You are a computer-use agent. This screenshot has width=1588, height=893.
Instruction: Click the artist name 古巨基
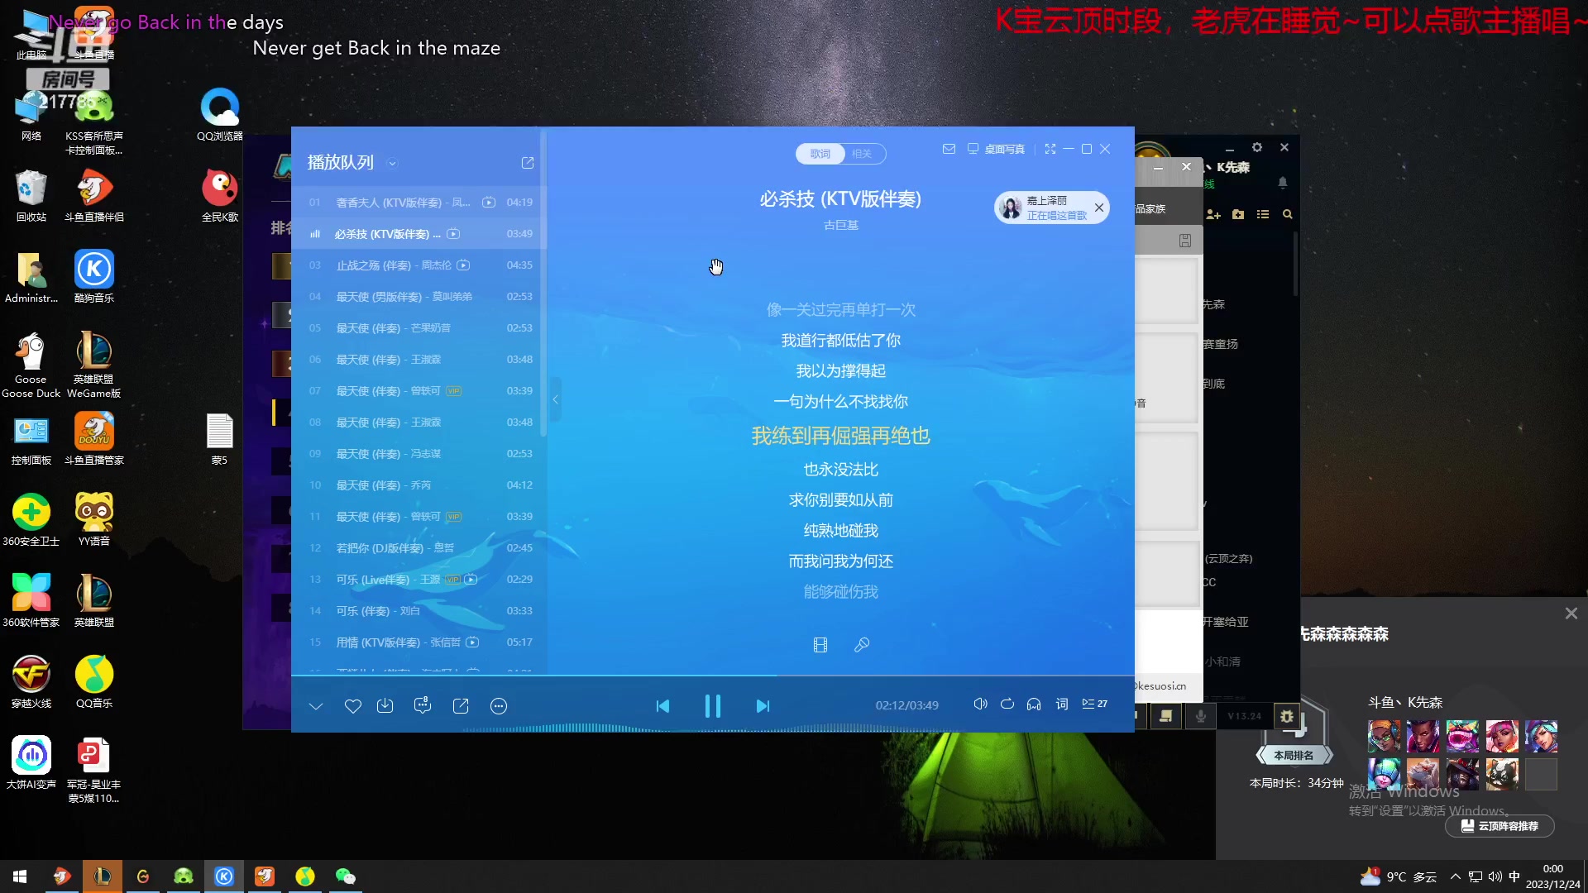pyautogui.click(x=841, y=225)
